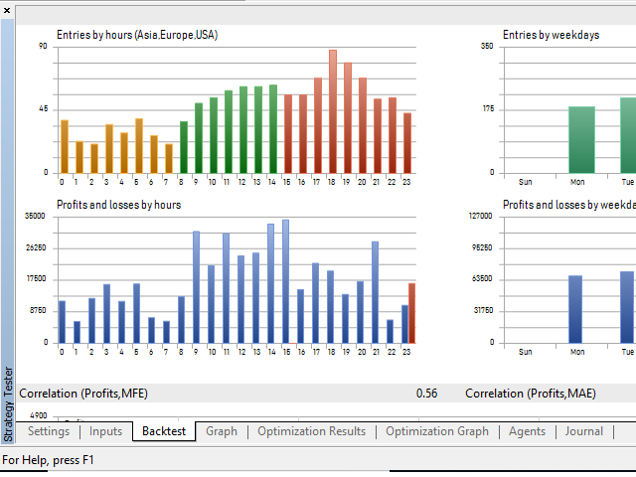Click the green hour 9 entries bar
Image resolution: width=636 pixels, height=477 pixels.
(199, 137)
